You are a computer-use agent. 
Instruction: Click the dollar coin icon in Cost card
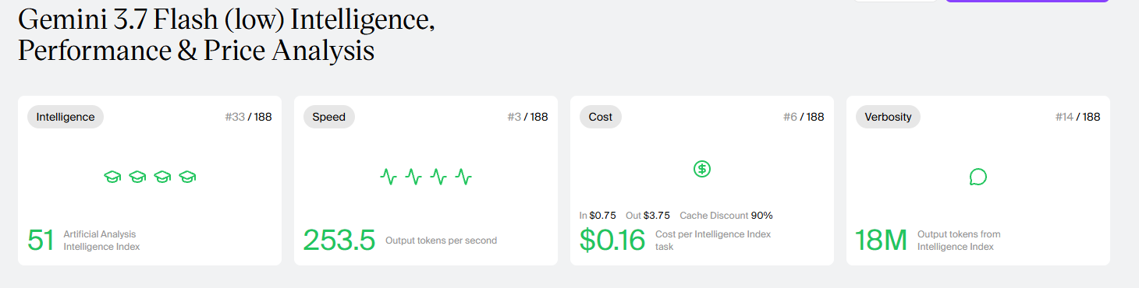click(702, 168)
